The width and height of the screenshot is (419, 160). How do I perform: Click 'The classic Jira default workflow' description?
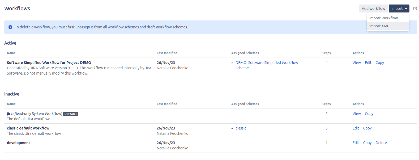pos(34,133)
